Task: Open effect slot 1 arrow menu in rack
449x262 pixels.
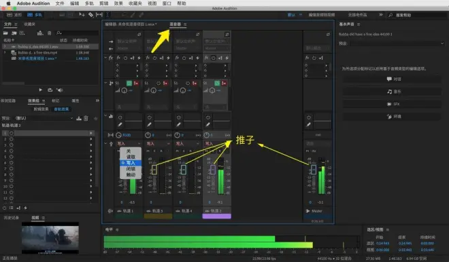Action: 91,133
